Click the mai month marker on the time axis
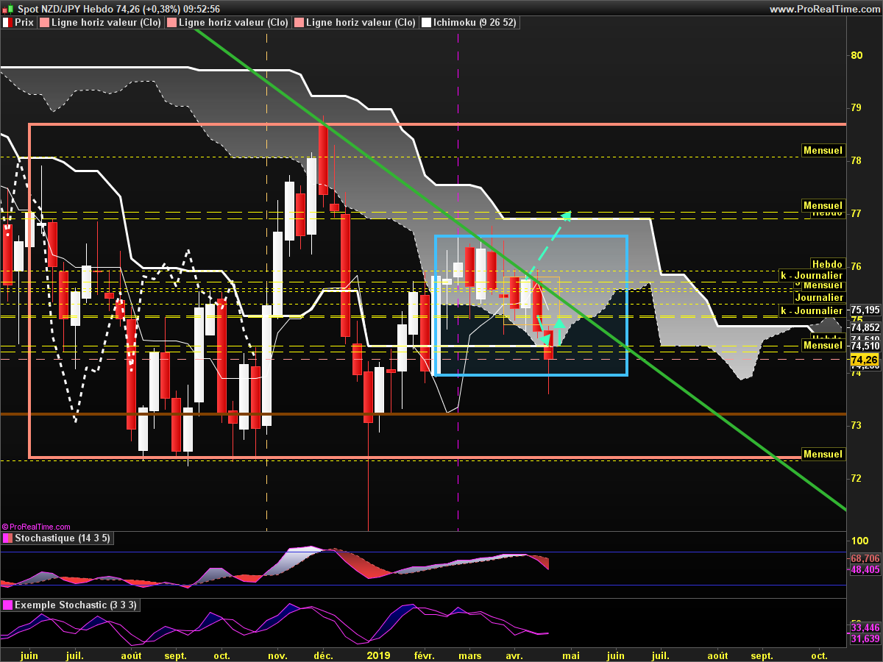The width and height of the screenshot is (883, 662). [x=572, y=655]
